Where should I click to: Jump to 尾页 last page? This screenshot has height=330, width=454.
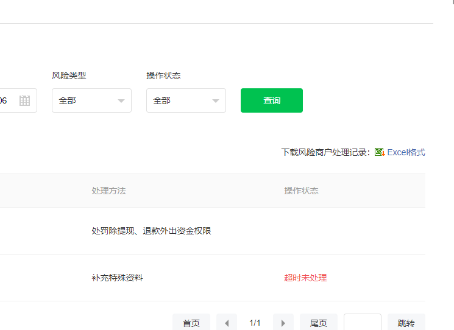tap(319, 323)
